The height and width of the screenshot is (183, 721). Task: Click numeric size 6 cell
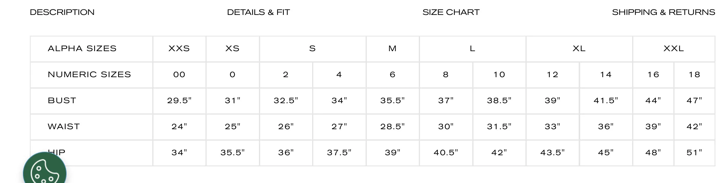tap(393, 75)
